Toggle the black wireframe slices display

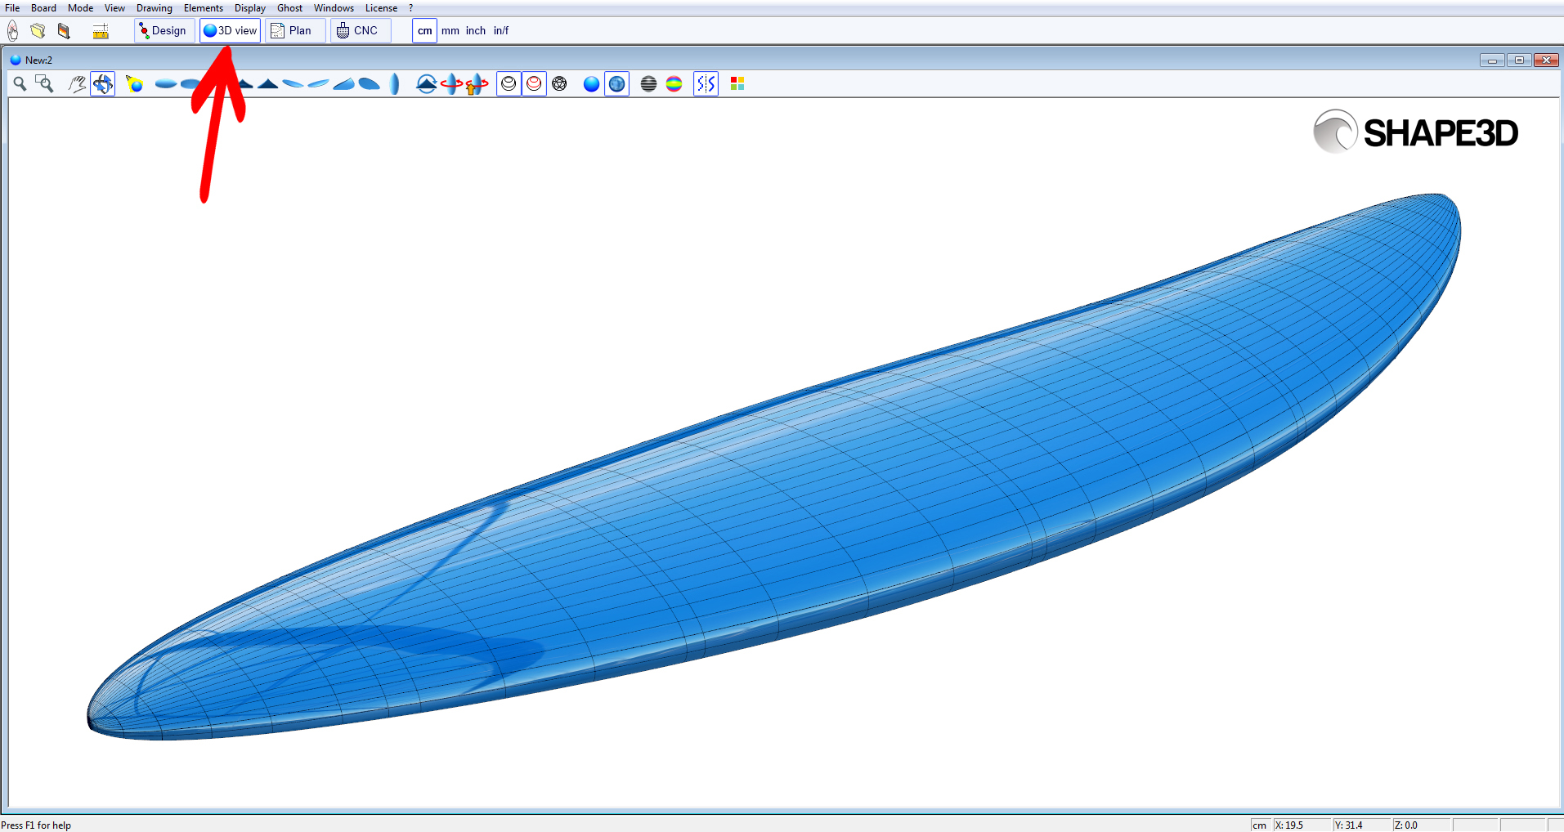[509, 83]
